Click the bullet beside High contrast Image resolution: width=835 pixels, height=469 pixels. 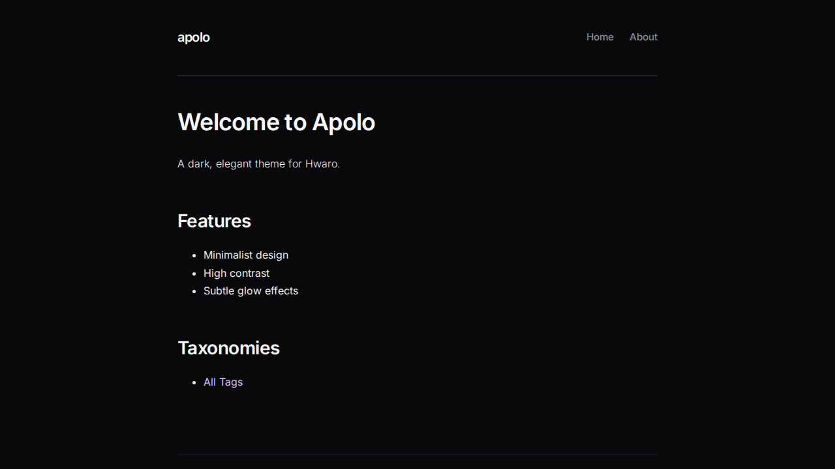pyautogui.click(x=194, y=274)
